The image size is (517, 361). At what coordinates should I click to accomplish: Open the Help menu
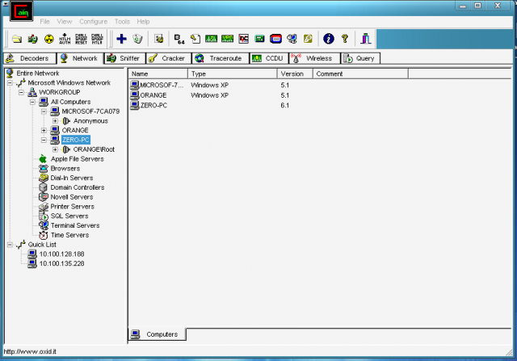pyautogui.click(x=143, y=22)
